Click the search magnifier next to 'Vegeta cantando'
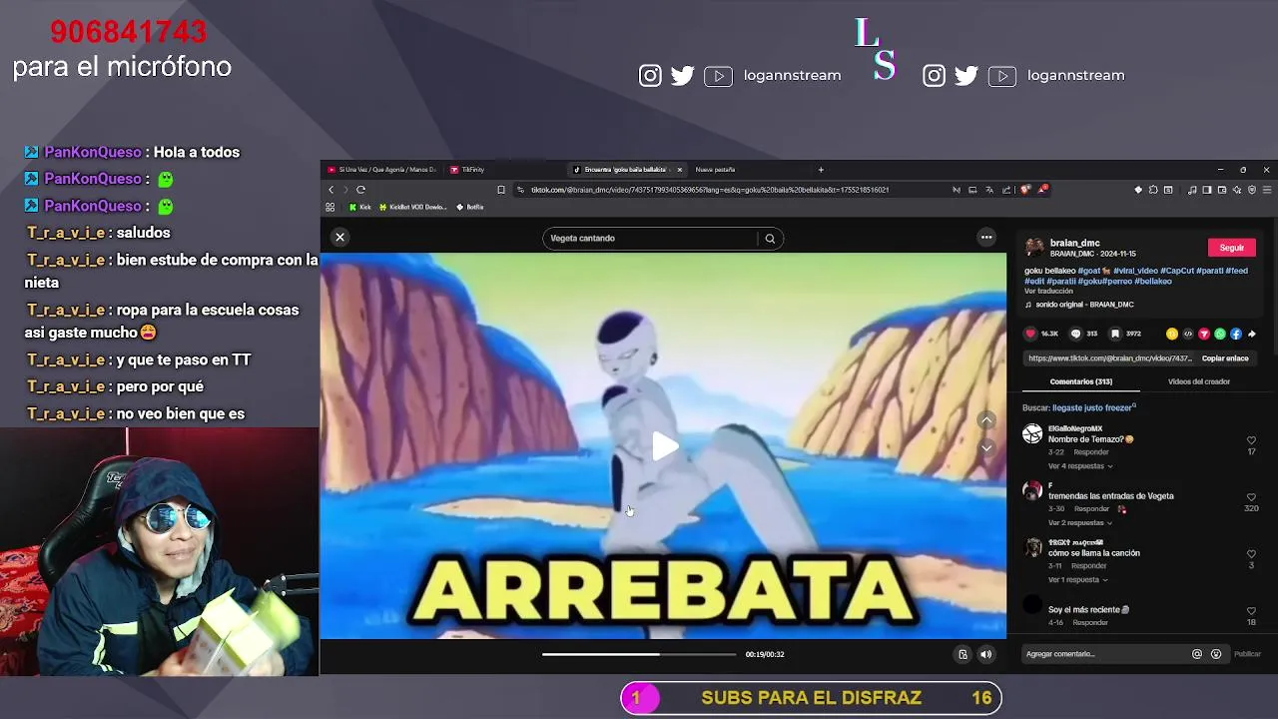The height and width of the screenshot is (719, 1278). point(770,239)
